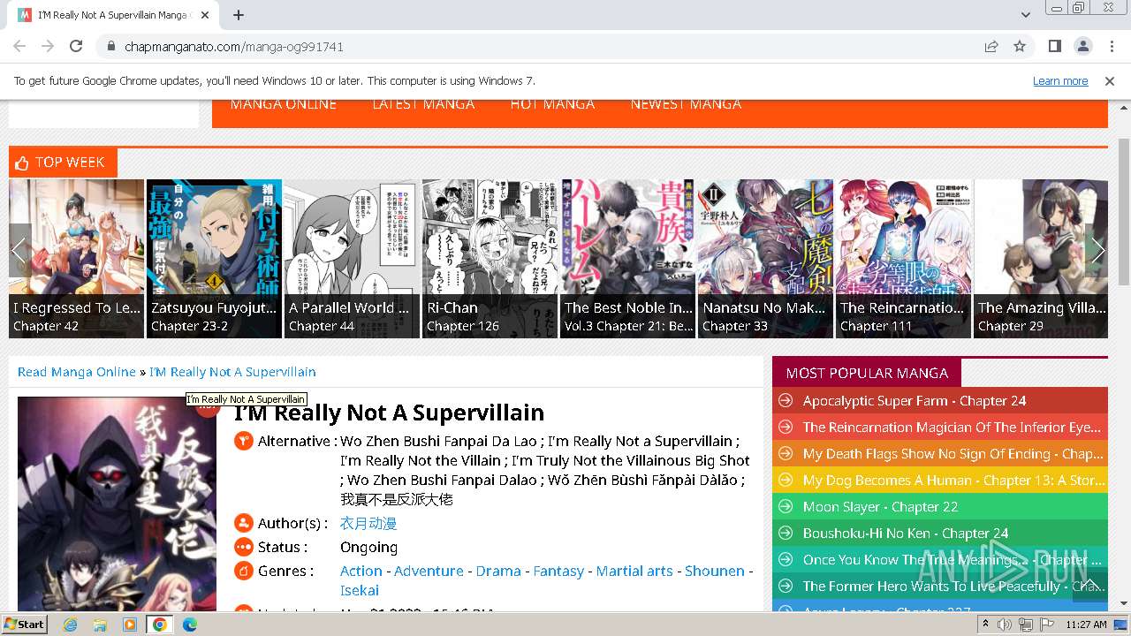The width and height of the screenshot is (1131, 636).
Task: Reload the page with refresh icon
Action: click(x=76, y=46)
